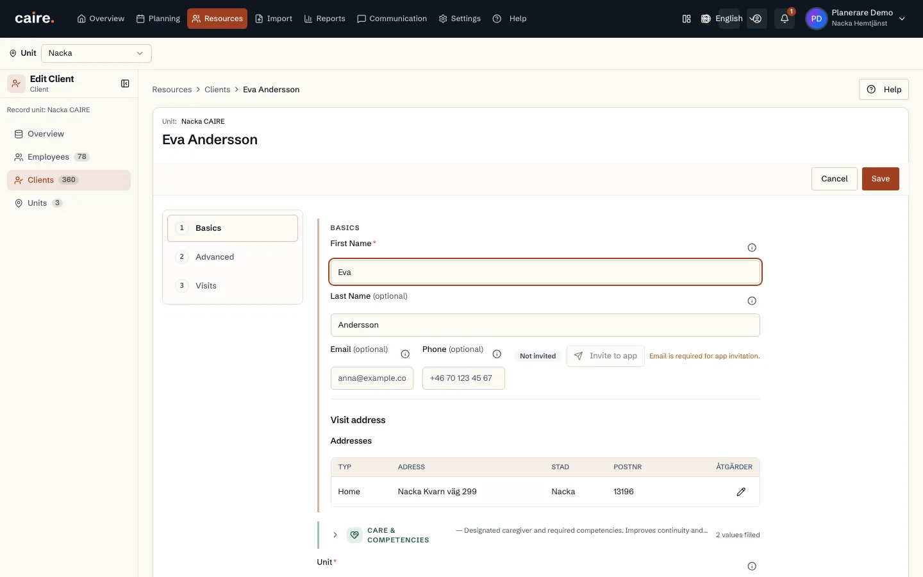Click the Invite to app button
The height and width of the screenshot is (577, 923).
coord(605,356)
